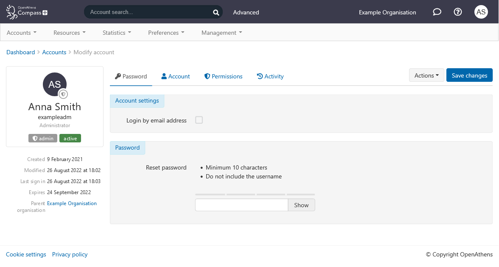Click the OpenAthens Compass logo
Screen dimensions: 499x267
click(x=26, y=12)
